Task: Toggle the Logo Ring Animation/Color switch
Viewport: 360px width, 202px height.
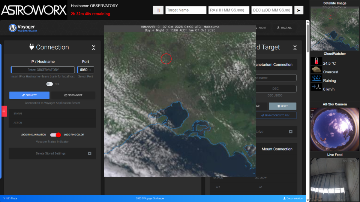Action: point(55,135)
